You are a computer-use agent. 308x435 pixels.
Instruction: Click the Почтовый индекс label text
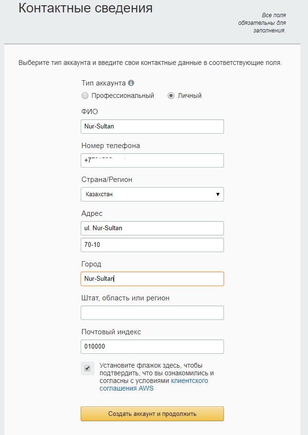111,332
